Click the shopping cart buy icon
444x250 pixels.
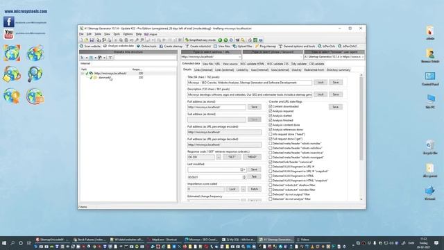tap(237, 40)
